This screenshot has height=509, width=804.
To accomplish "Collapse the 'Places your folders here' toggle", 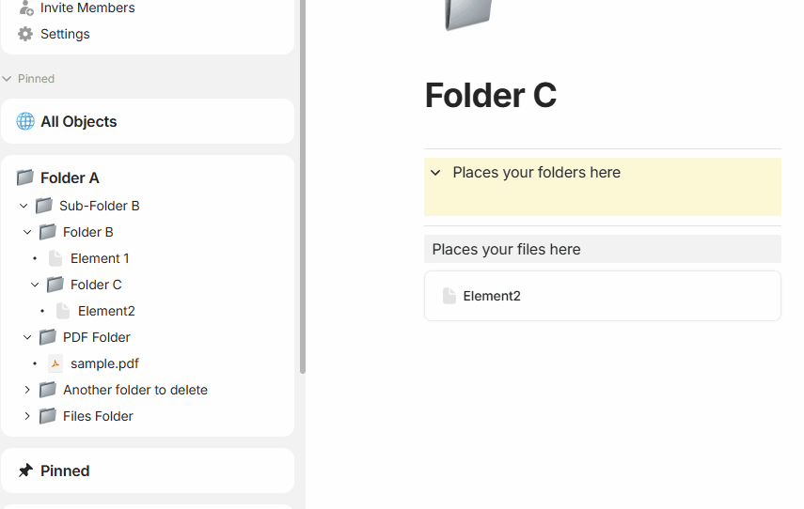I will (x=435, y=173).
